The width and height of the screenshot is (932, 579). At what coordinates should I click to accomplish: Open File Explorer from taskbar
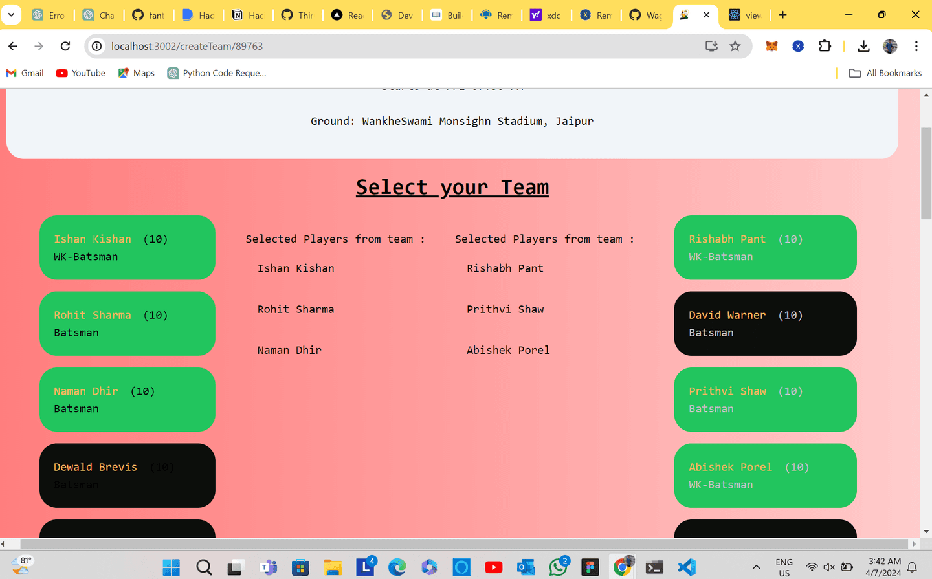coord(333,567)
